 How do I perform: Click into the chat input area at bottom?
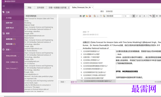(x=116, y=88)
